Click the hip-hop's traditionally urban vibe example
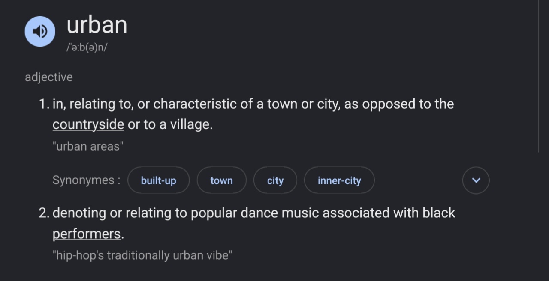Screen dimensions: 549x281 tap(142, 255)
